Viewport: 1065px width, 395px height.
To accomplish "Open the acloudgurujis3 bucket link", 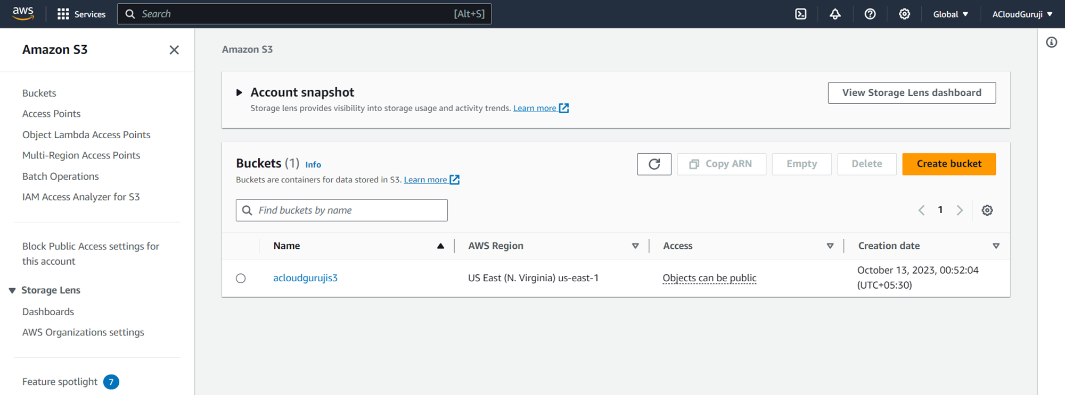I will [305, 278].
